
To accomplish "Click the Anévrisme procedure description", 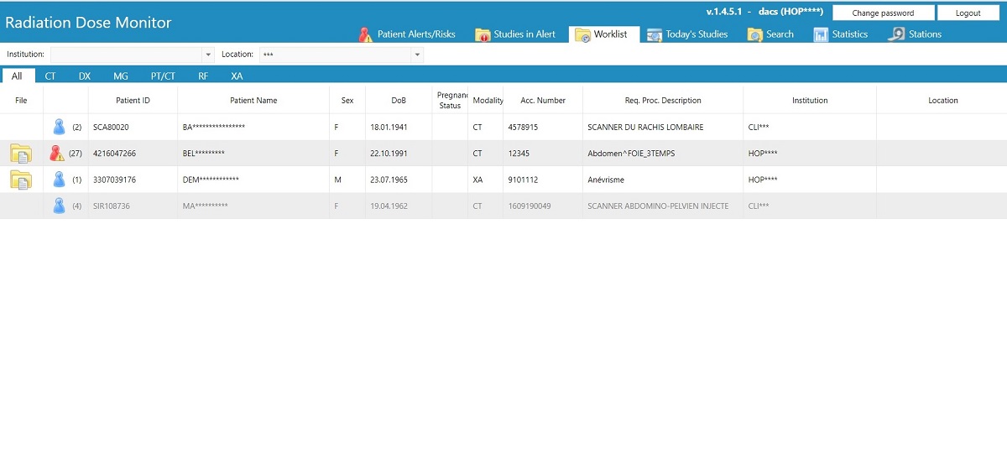I will pyautogui.click(x=606, y=180).
